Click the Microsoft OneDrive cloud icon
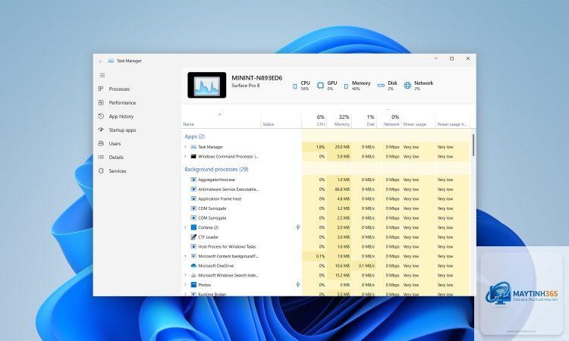This screenshot has height=341, width=569. 193,266
